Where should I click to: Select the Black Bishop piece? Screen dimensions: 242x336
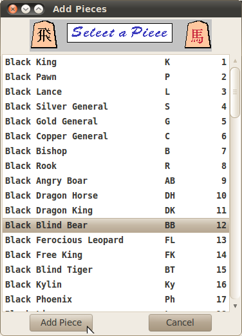pos(116,151)
